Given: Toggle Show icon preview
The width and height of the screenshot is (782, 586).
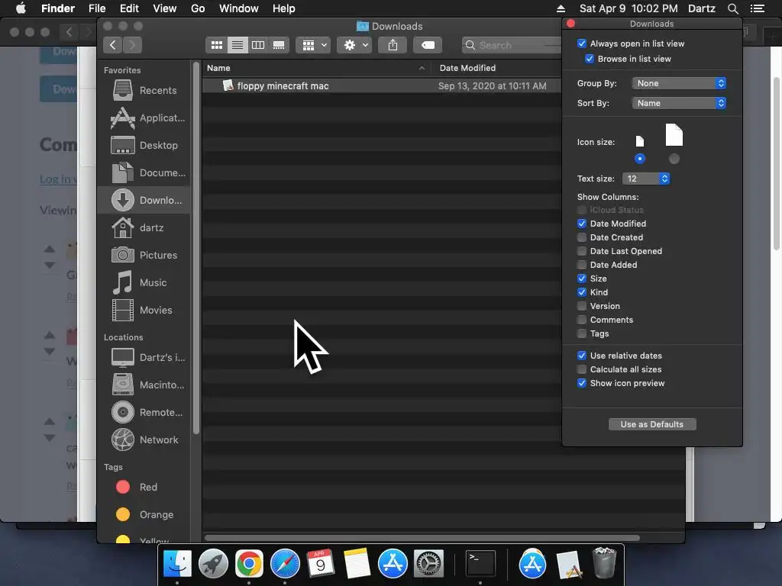Looking at the screenshot, I should point(581,383).
